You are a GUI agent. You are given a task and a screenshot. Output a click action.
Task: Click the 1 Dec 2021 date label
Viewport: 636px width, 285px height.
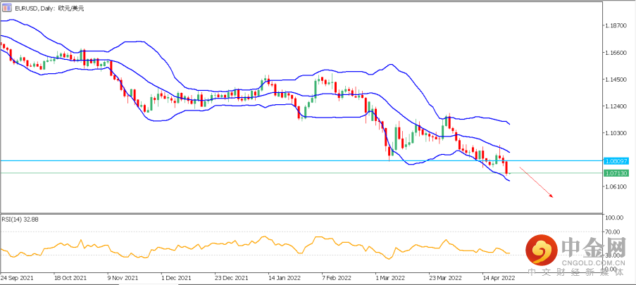177,279
